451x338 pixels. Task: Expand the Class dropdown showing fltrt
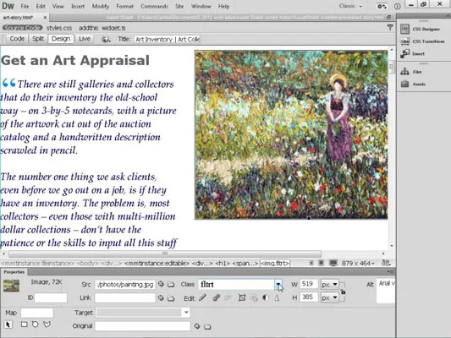(278, 284)
